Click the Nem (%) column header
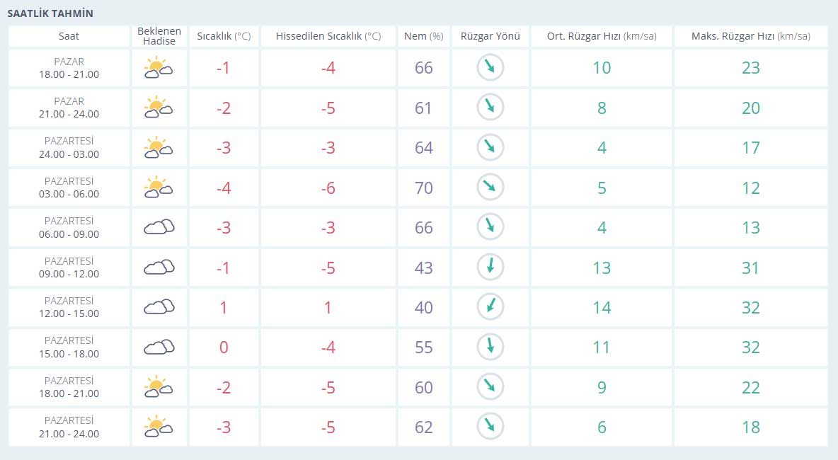 tap(423, 36)
